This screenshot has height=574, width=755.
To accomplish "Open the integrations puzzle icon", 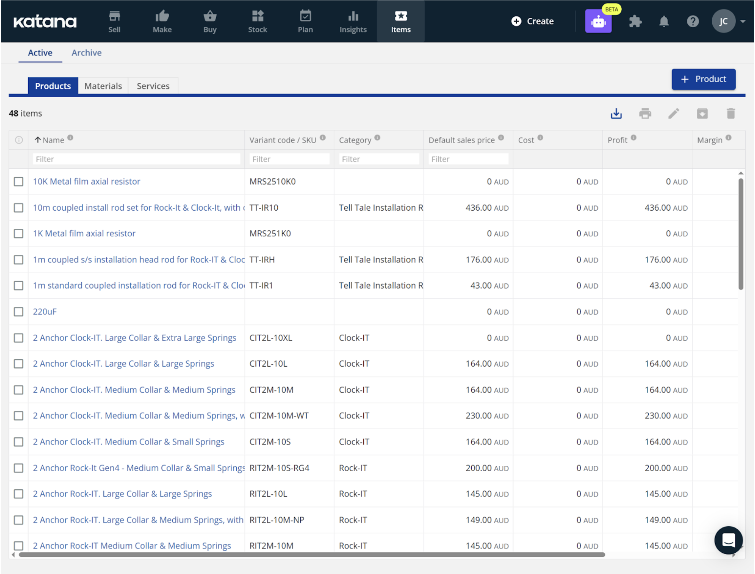I will click(x=635, y=21).
